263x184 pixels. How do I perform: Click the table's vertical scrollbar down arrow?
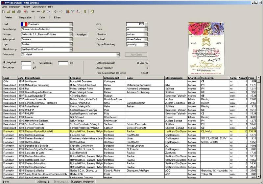[x=259, y=176]
